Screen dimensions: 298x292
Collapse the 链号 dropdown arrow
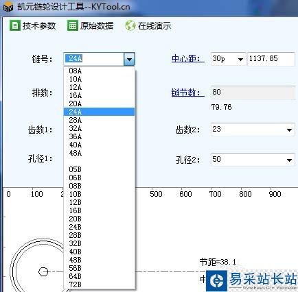pyautogui.click(x=129, y=59)
